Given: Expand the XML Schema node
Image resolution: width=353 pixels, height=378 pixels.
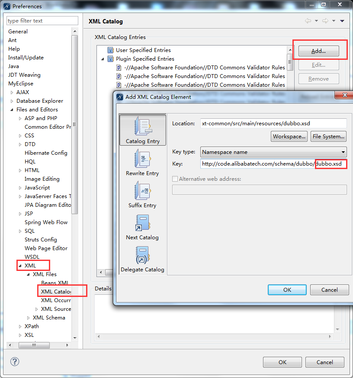Looking at the screenshot, I should [x=29, y=318].
